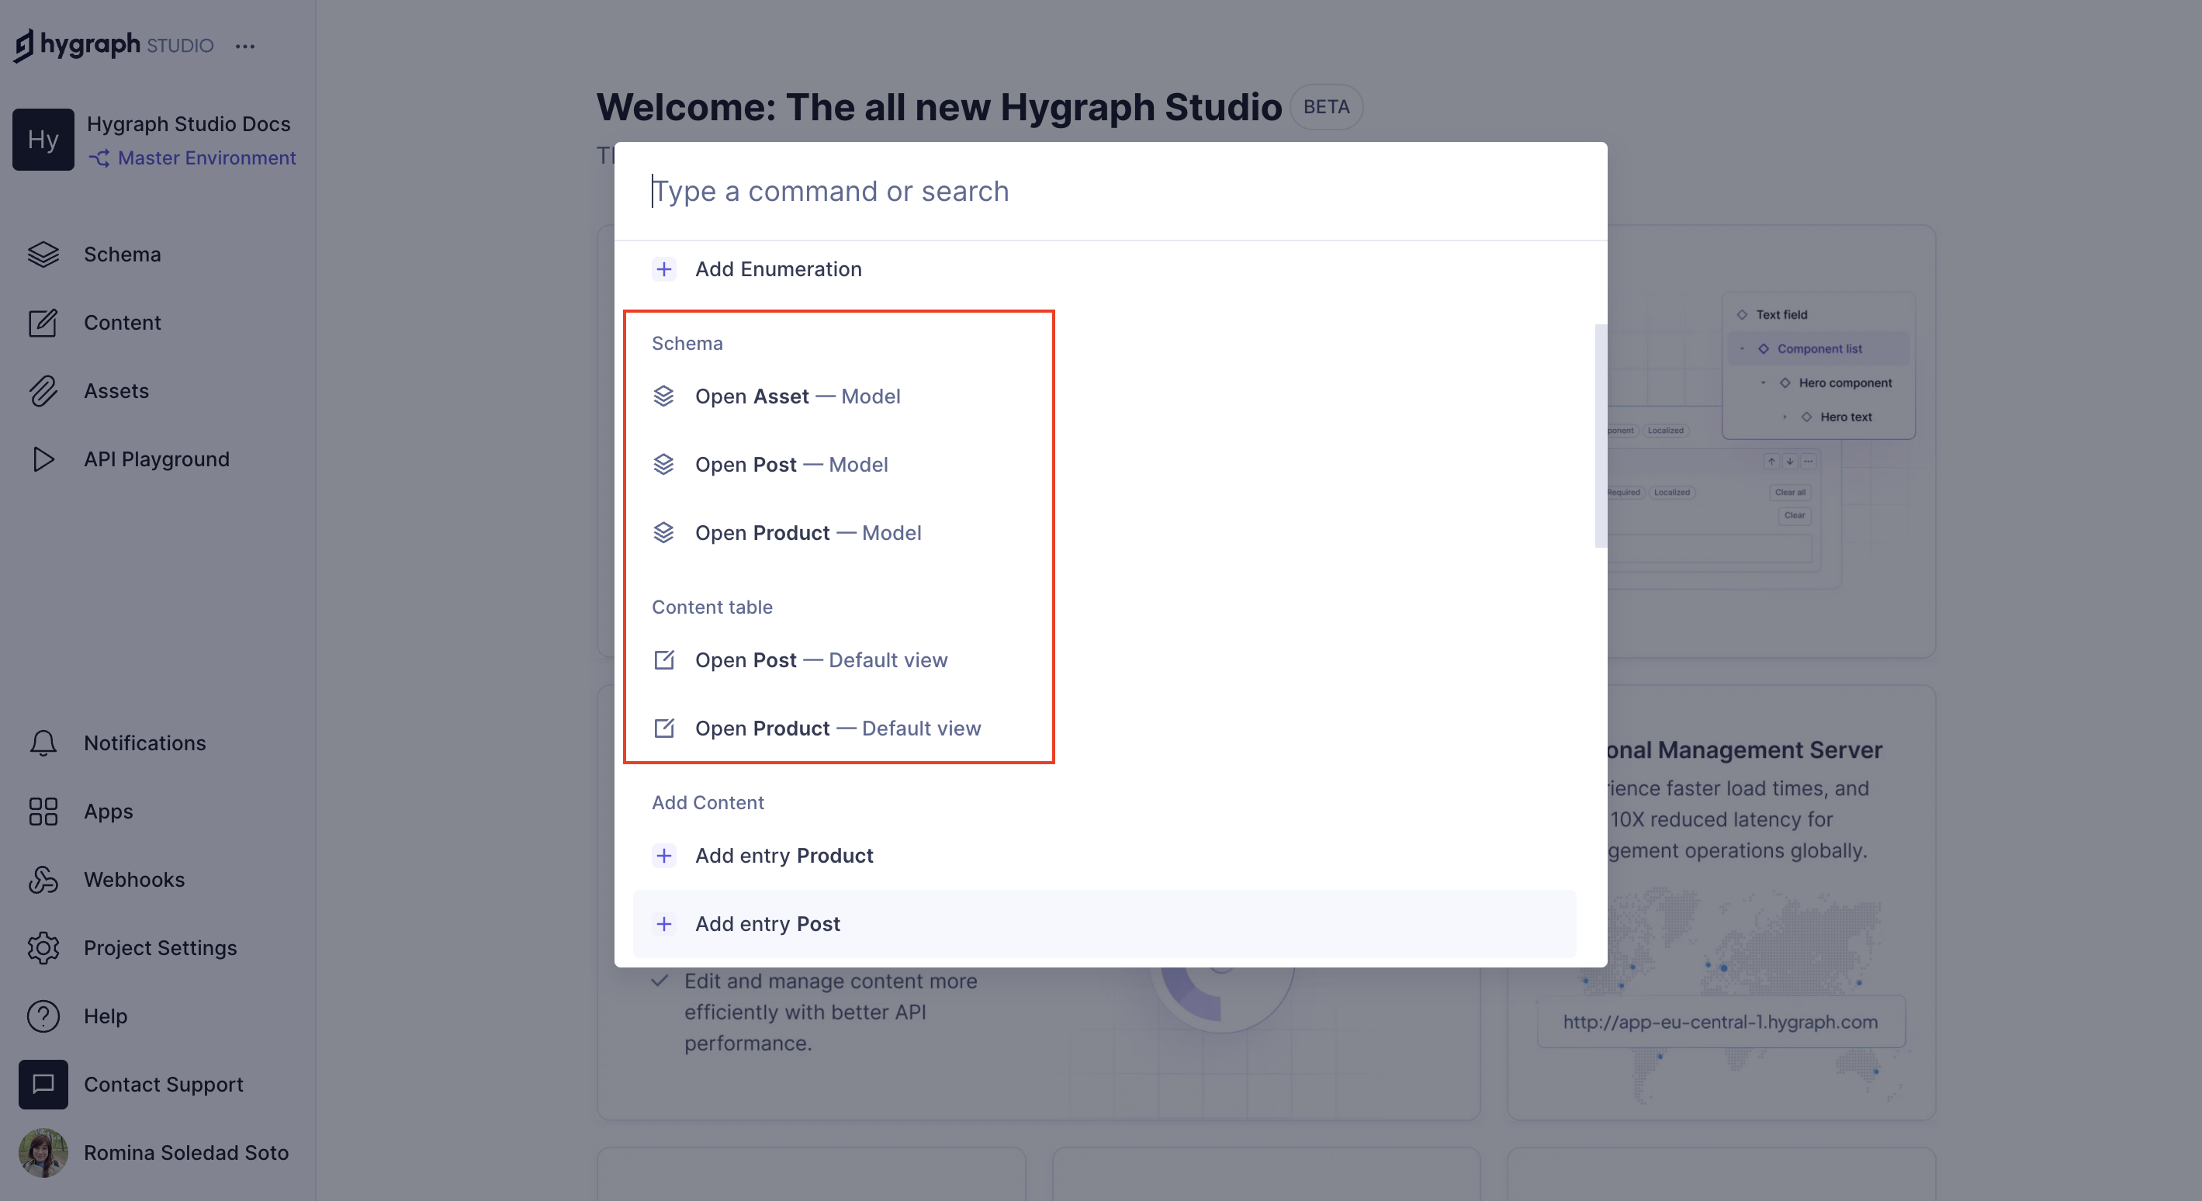Click the layers icon beside Open Product Model

pyautogui.click(x=664, y=534)
